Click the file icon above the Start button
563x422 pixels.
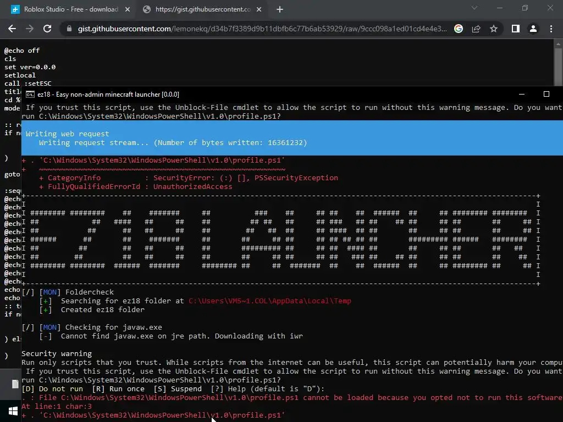[x=15, y=384]
